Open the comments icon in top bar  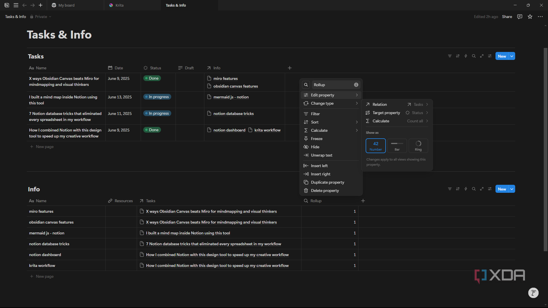pos(520,17)
